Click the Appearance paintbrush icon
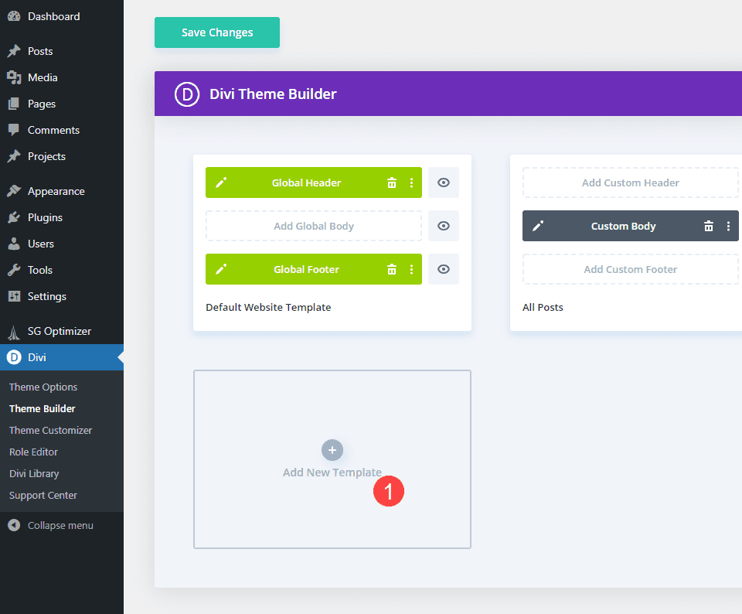Image resolution: width=742 pixels, height=614 pixels. coord(14,191)
